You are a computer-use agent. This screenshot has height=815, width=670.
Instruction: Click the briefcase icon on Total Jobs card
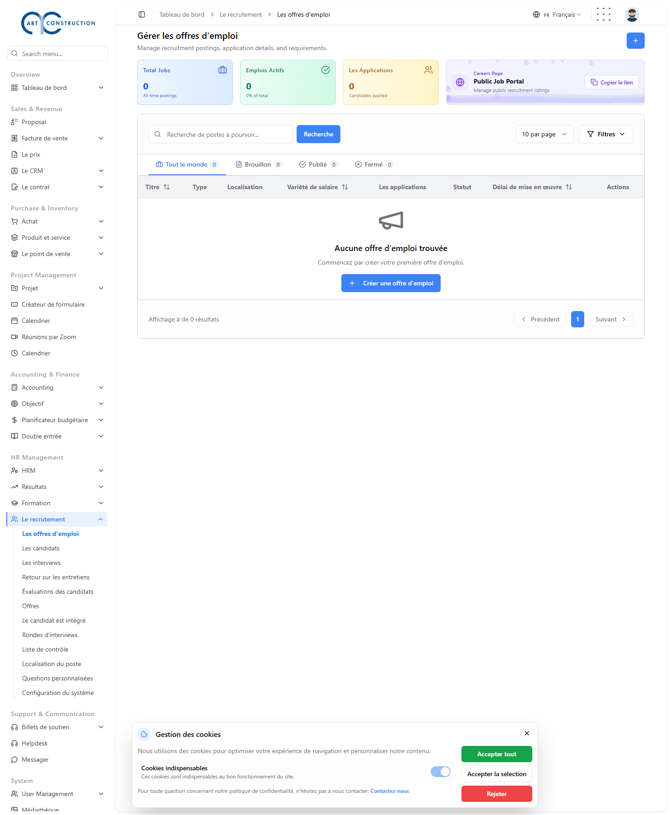point(223,70)
